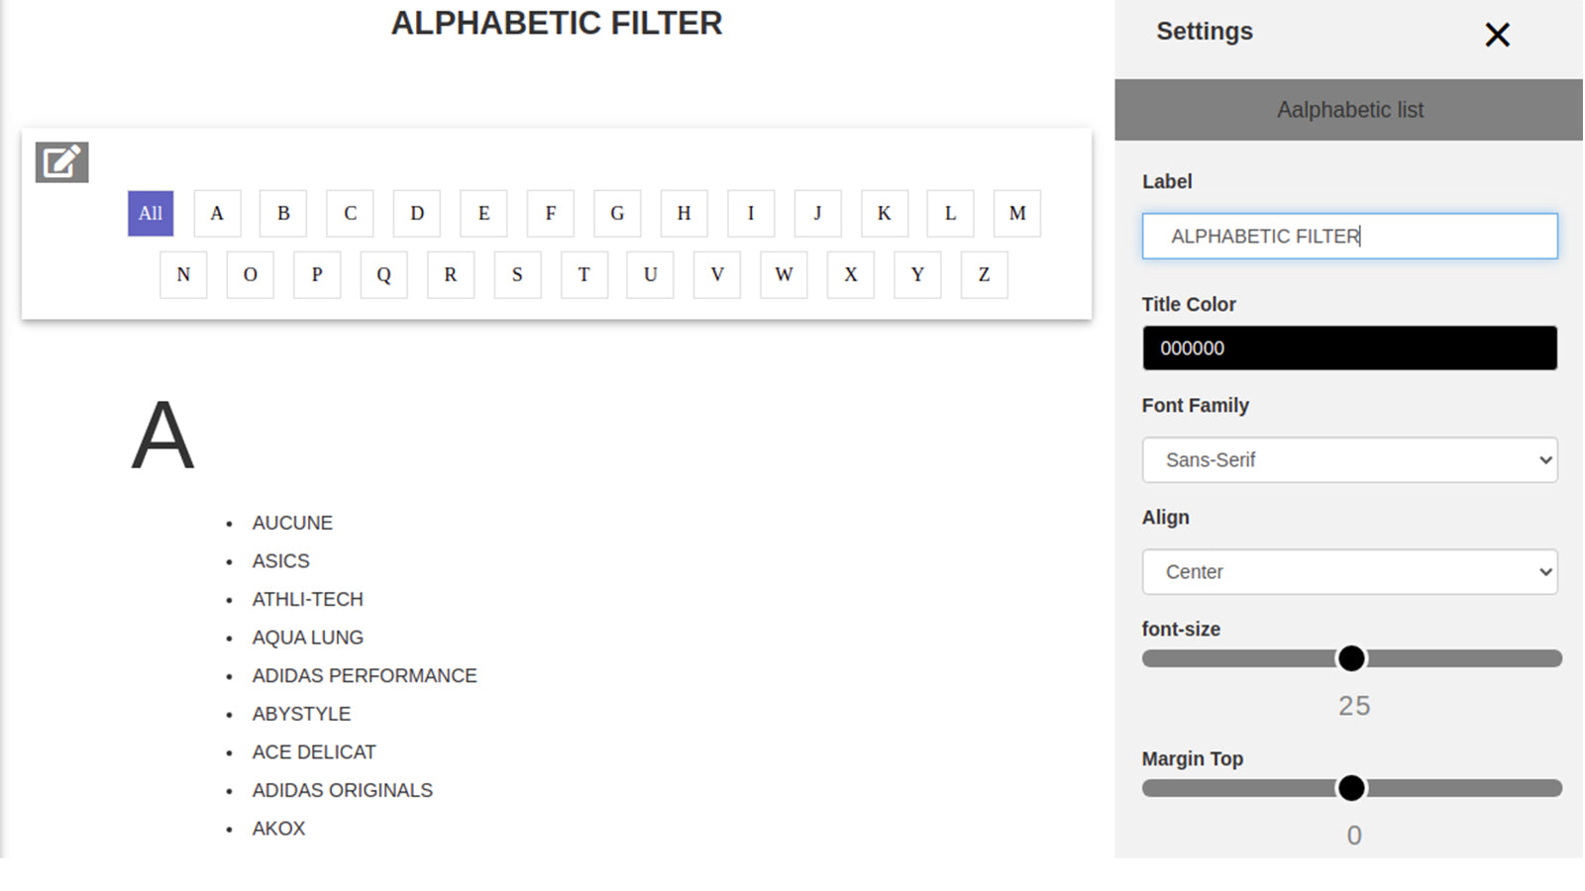Close the Settings panel
This screenshot has height=891, width=1585.
[x=1497, y=36]
